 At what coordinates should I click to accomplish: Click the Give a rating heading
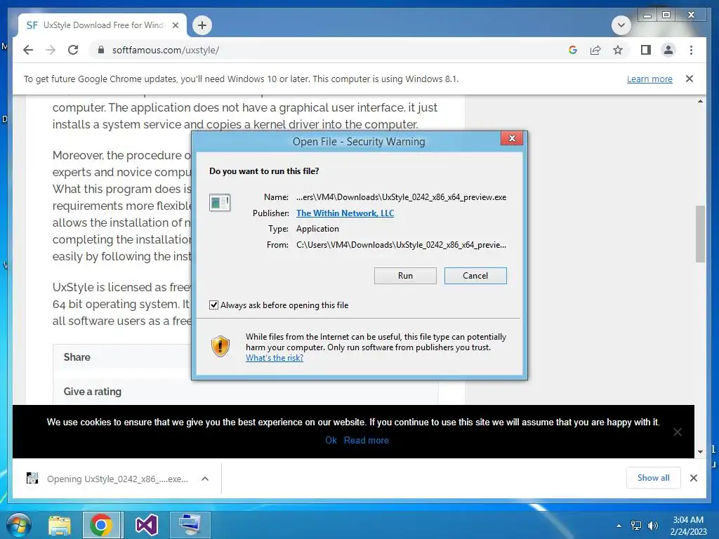pyautogui.click(x=93, y=392)
